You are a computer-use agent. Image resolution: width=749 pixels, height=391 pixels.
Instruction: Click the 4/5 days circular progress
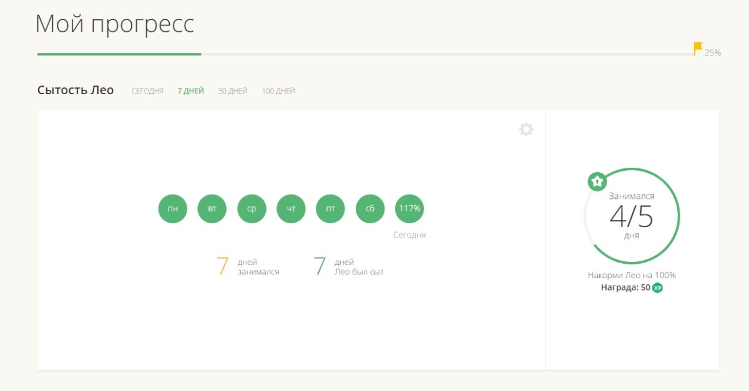632,216
